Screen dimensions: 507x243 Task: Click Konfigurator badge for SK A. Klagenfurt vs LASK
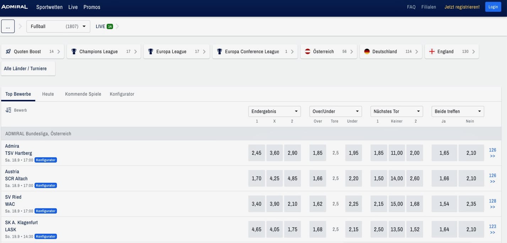46,236
